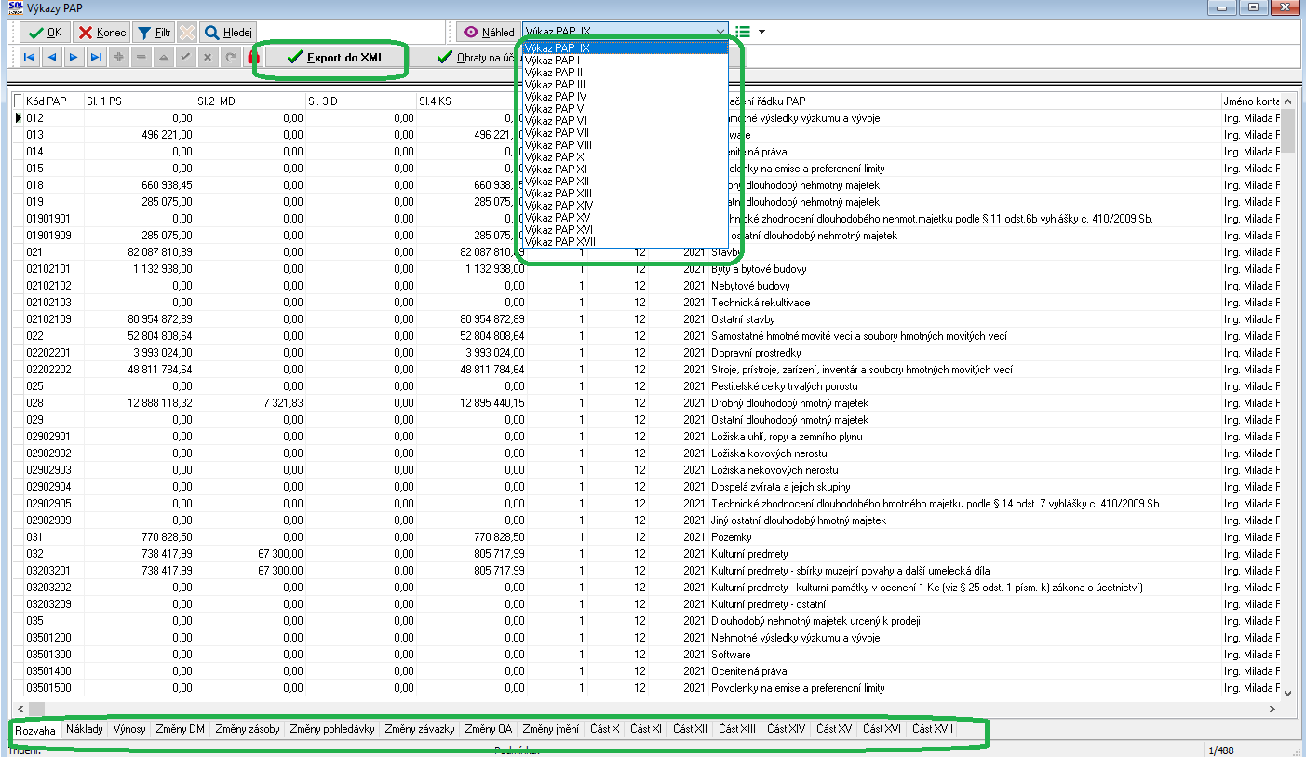The image size is (1306, 757).
Task: Go to the previous record in navigator
Action: pos(51,58)
